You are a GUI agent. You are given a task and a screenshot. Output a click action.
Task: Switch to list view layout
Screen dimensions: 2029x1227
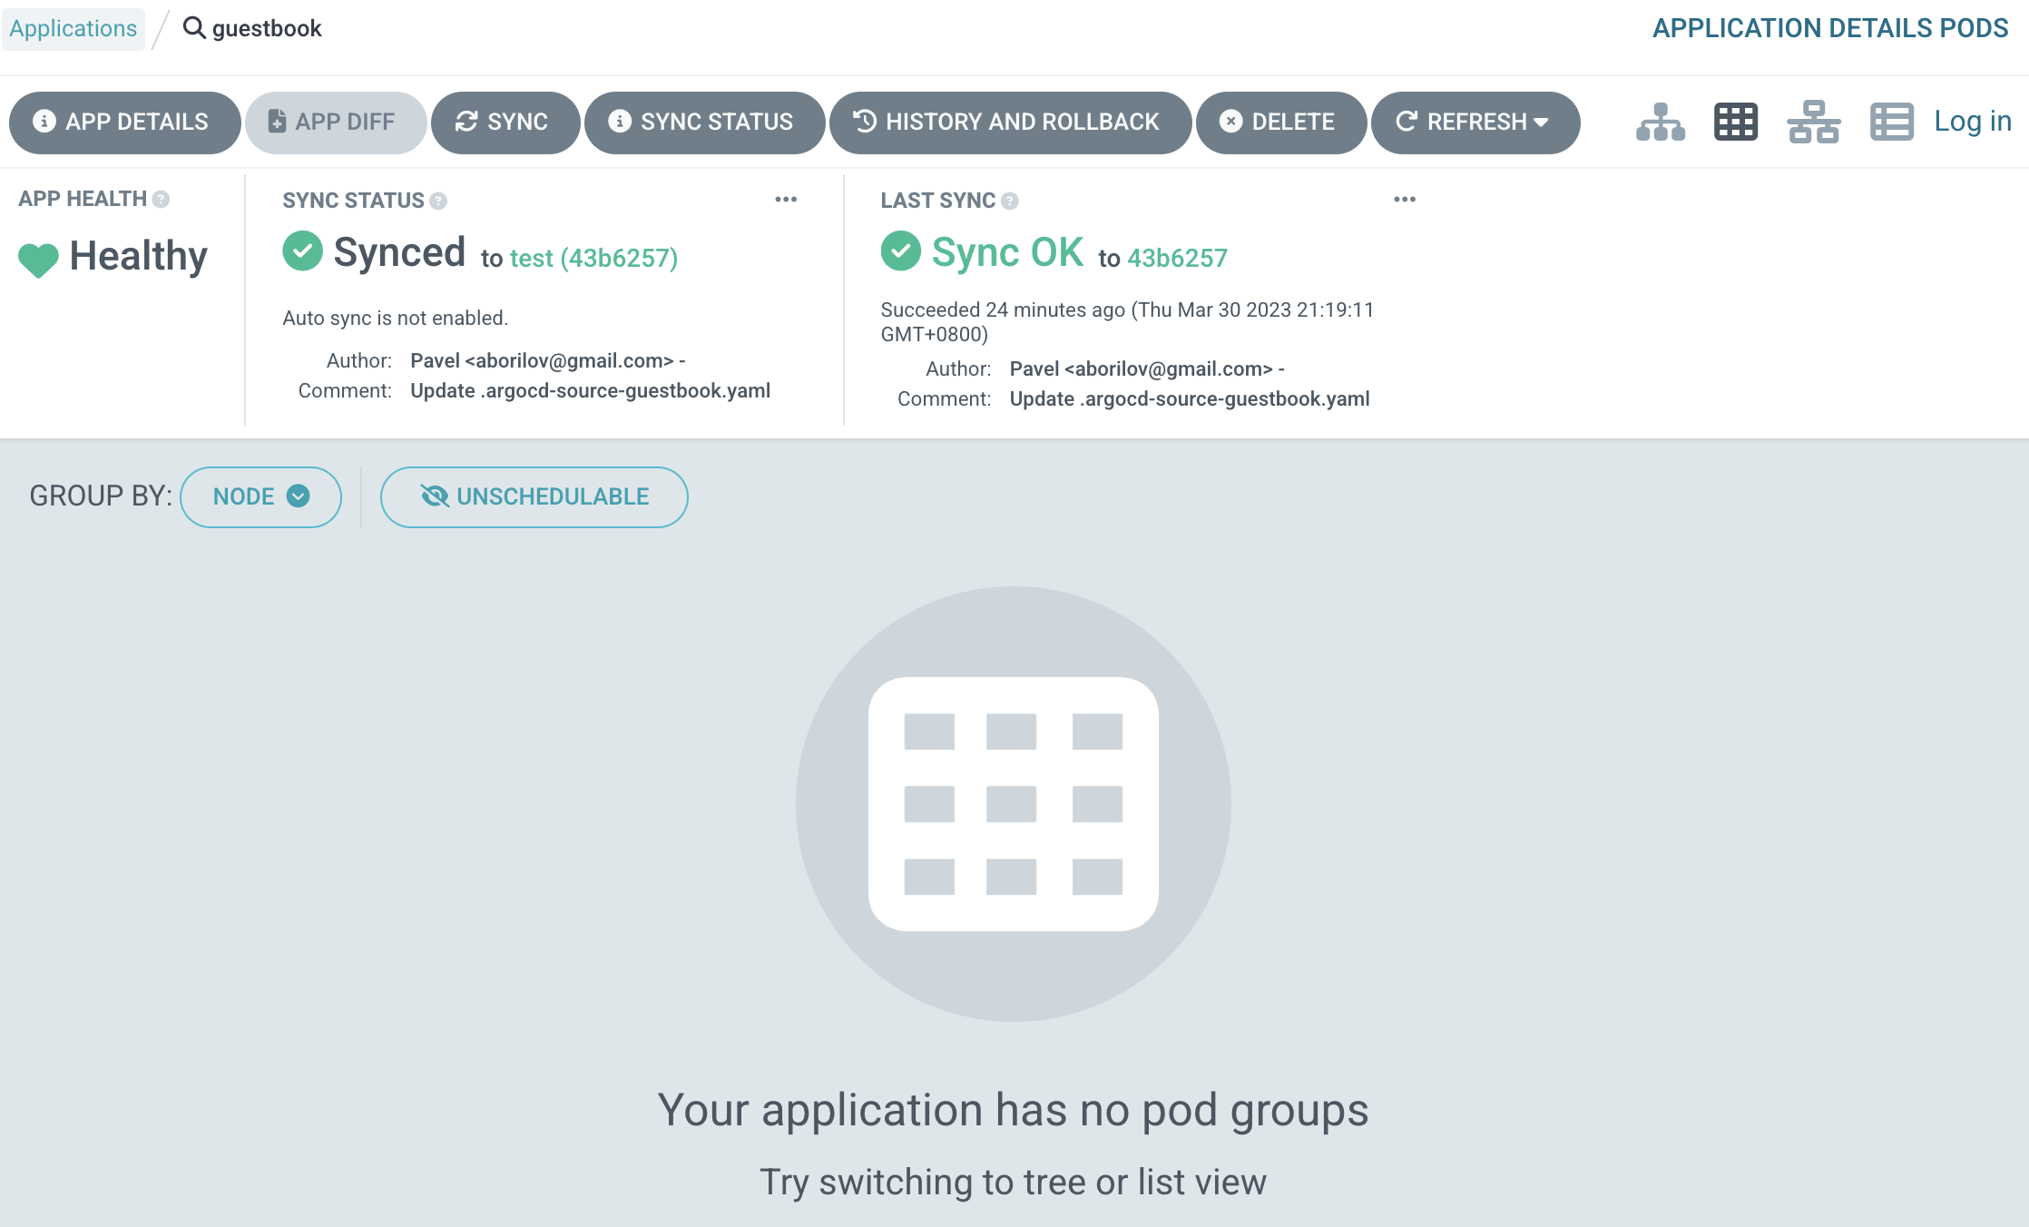1891,121
